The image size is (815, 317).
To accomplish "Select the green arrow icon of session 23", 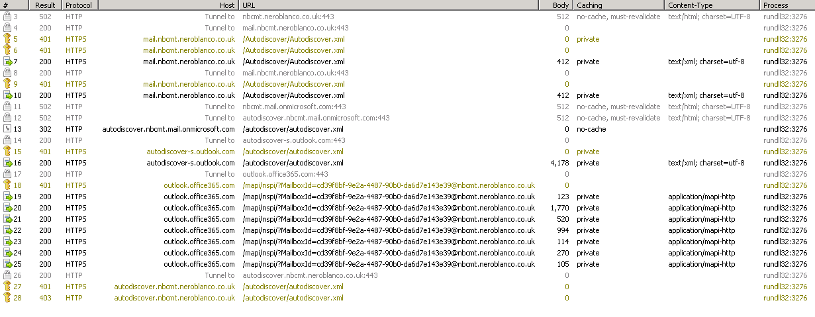I will click(x=7, y=242).
